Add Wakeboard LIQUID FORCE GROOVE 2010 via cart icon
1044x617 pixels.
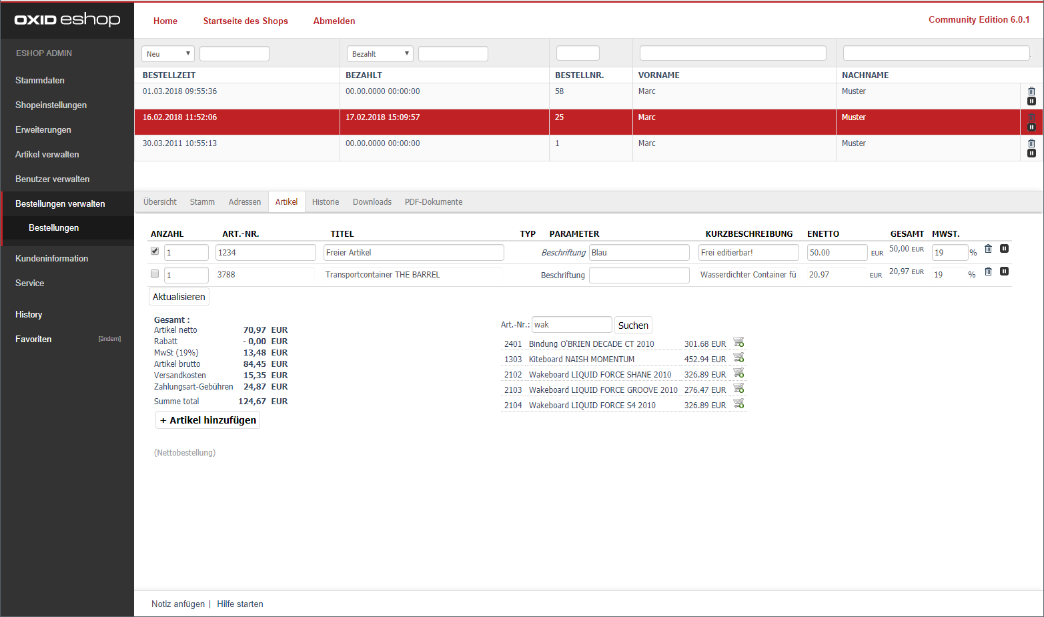(x=738, y=388)
